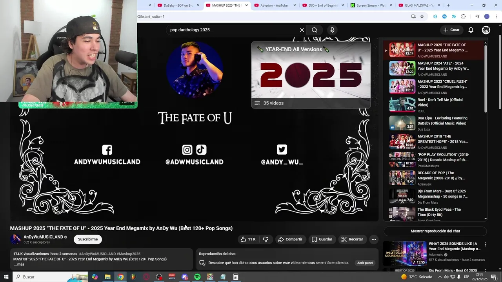Open Calculator from the taskbar
Screen dimensions: 502x282
[236, 277]
